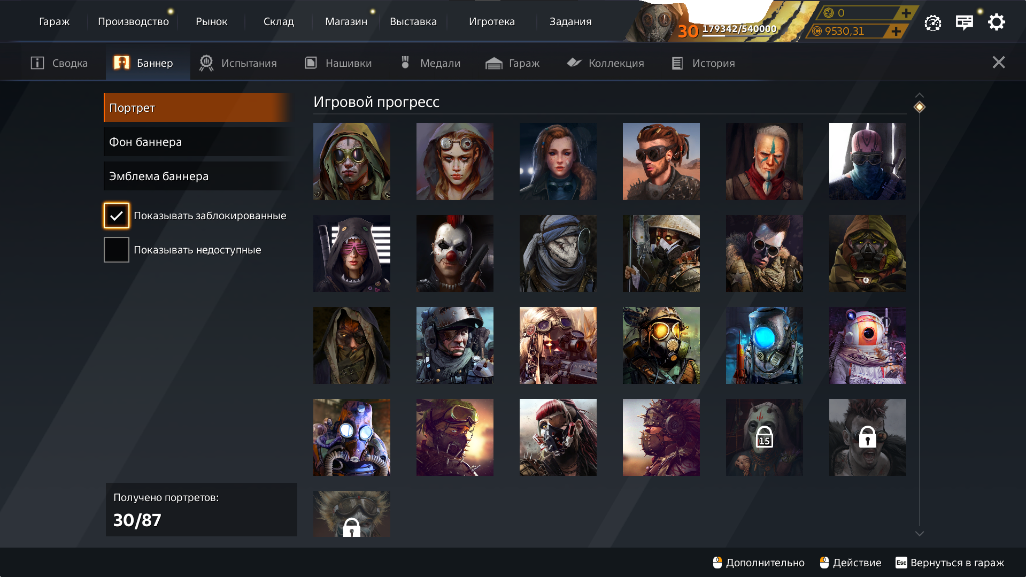Click the diamond scrollbar handle
Screen dimensions: 1026x577
tap(919, 107)
